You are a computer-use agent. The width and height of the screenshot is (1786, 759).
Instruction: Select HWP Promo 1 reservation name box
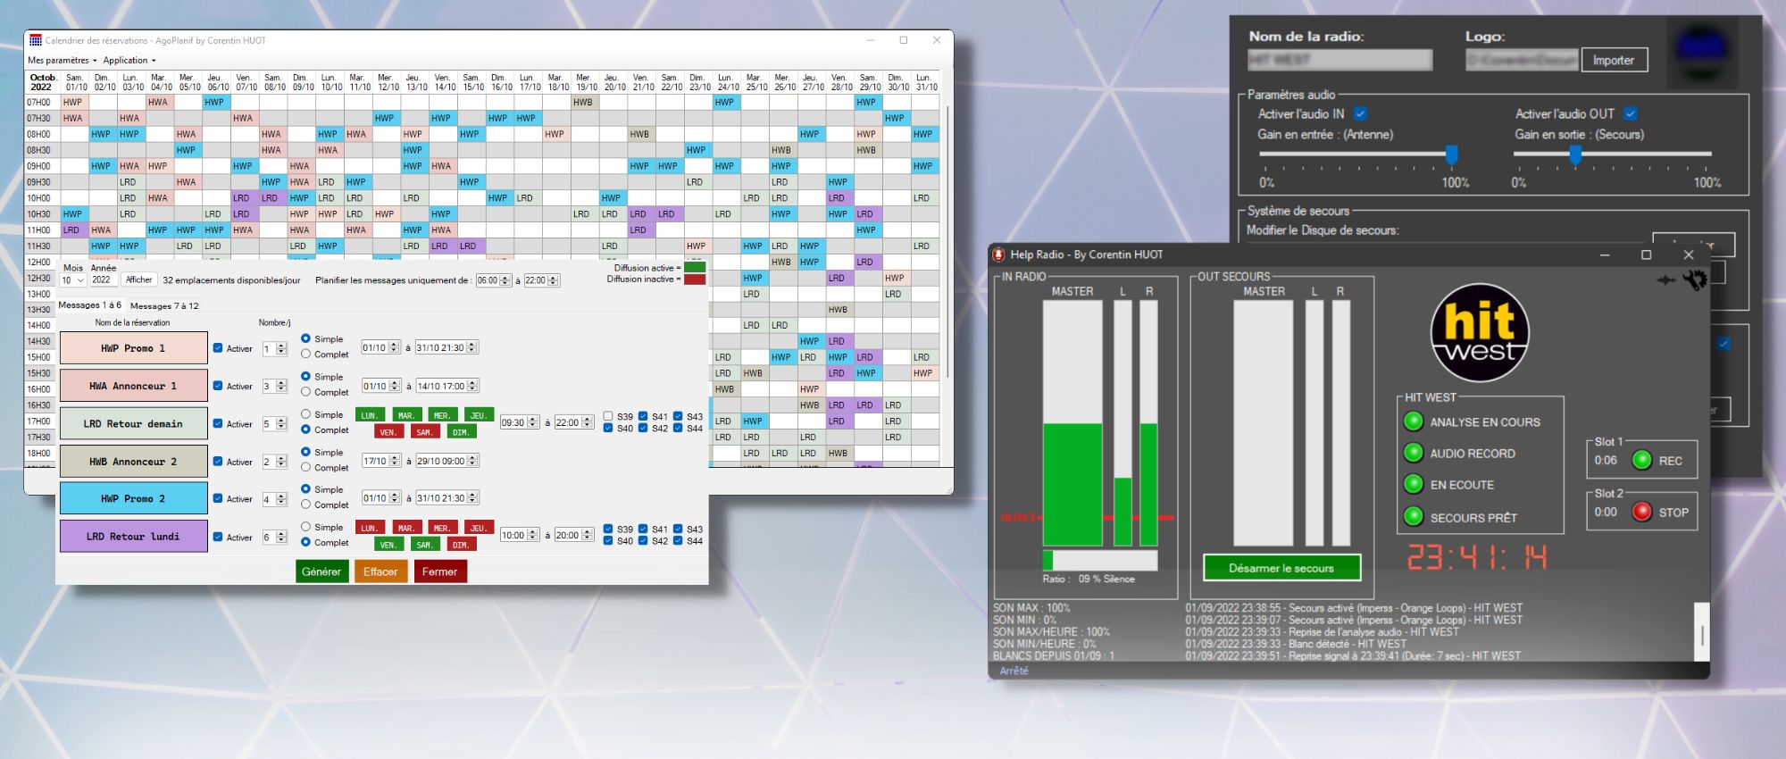click(x=133, y=348)
